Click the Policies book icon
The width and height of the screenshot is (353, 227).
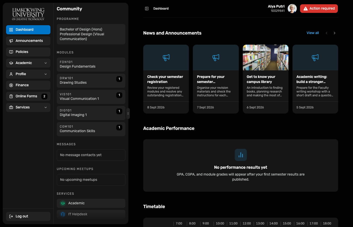click(x=11, y=52)
